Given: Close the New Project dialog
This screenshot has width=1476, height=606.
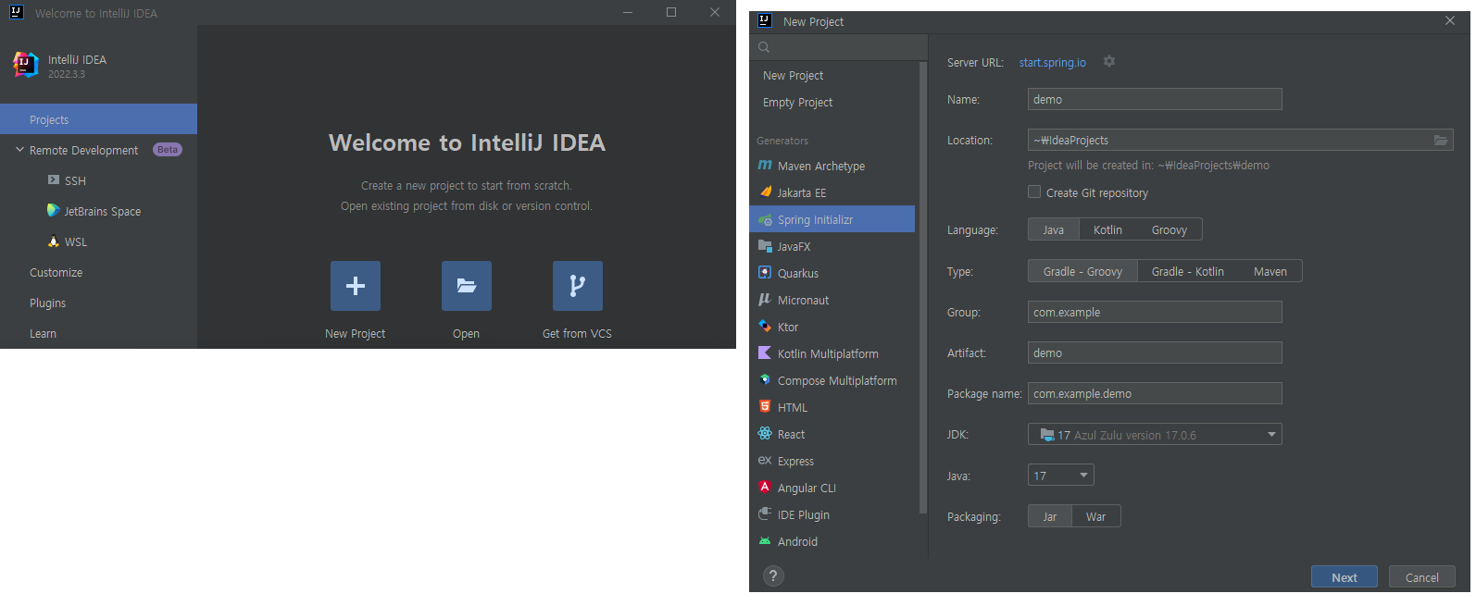Looking at the screenshot, I should 1450,20.
